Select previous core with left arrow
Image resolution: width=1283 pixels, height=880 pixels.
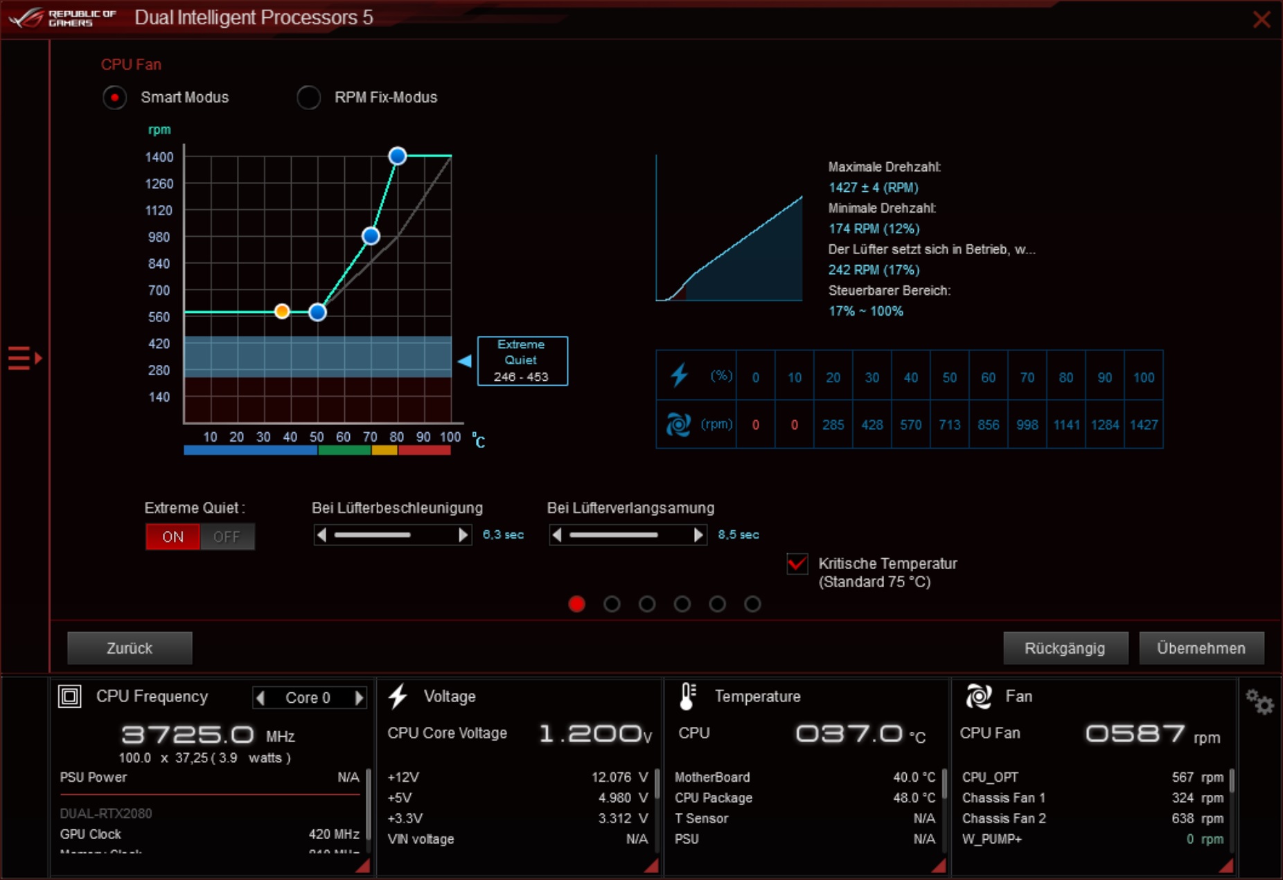(260, 698)
